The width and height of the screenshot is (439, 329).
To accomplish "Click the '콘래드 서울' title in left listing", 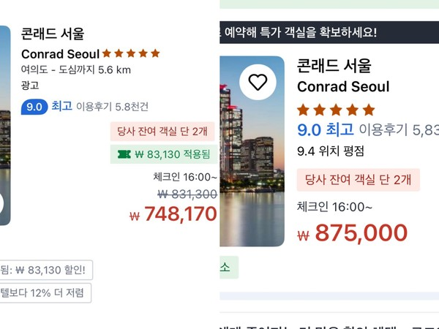I will pos(53,34).
